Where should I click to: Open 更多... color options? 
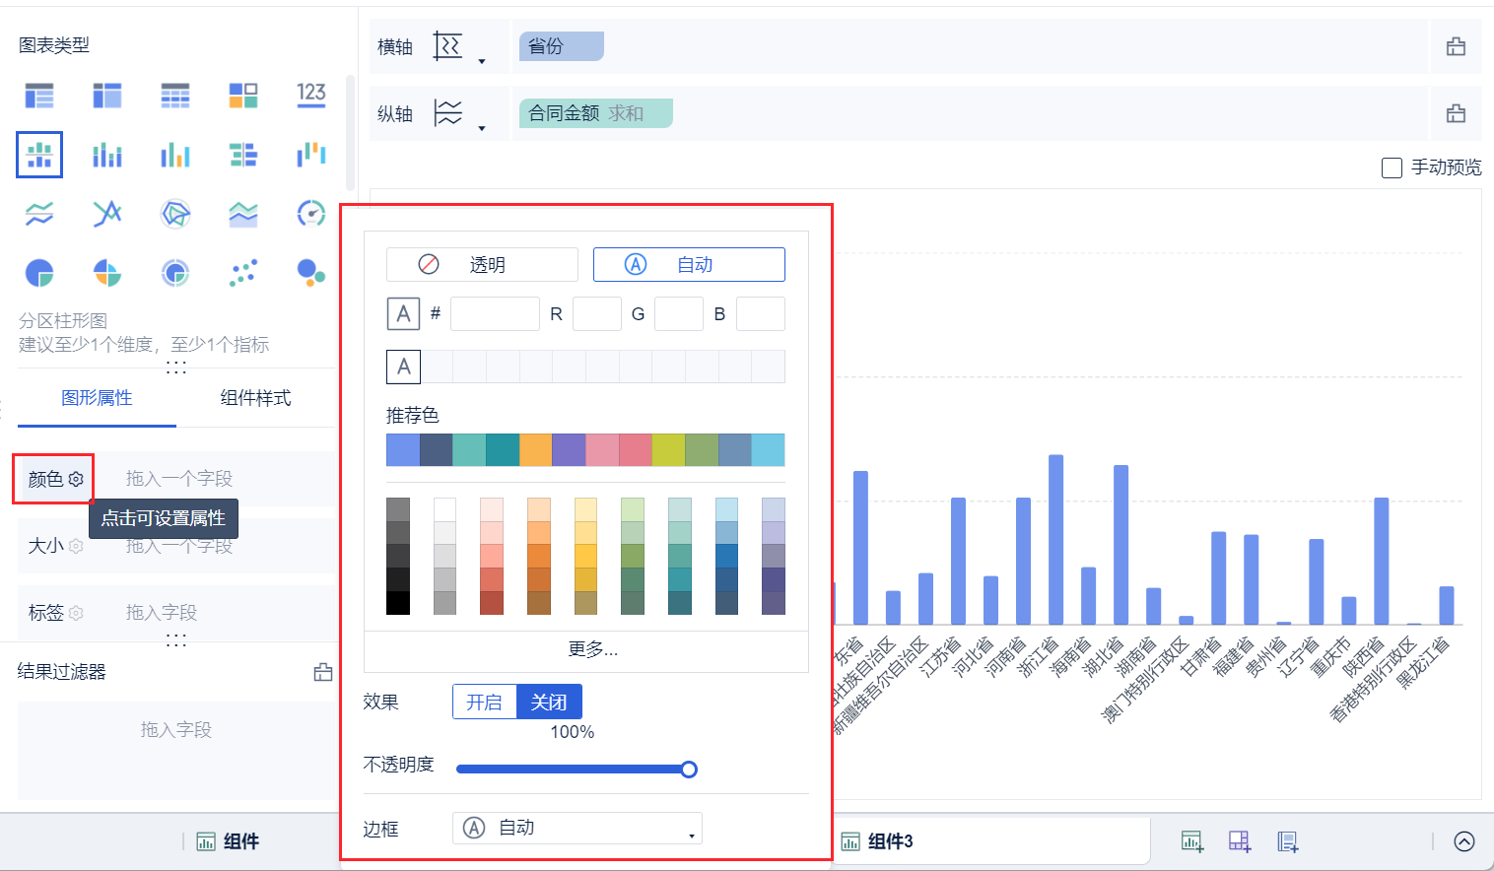(593, 649)
